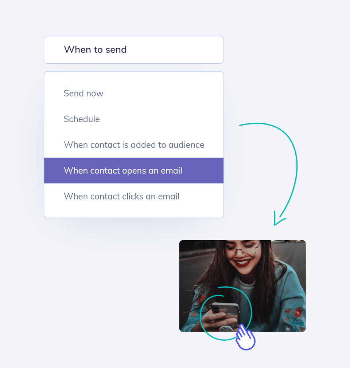Click the red flower embroidery on sleeve
This screenshot has height=368, width=350.
tap(298, 313)
